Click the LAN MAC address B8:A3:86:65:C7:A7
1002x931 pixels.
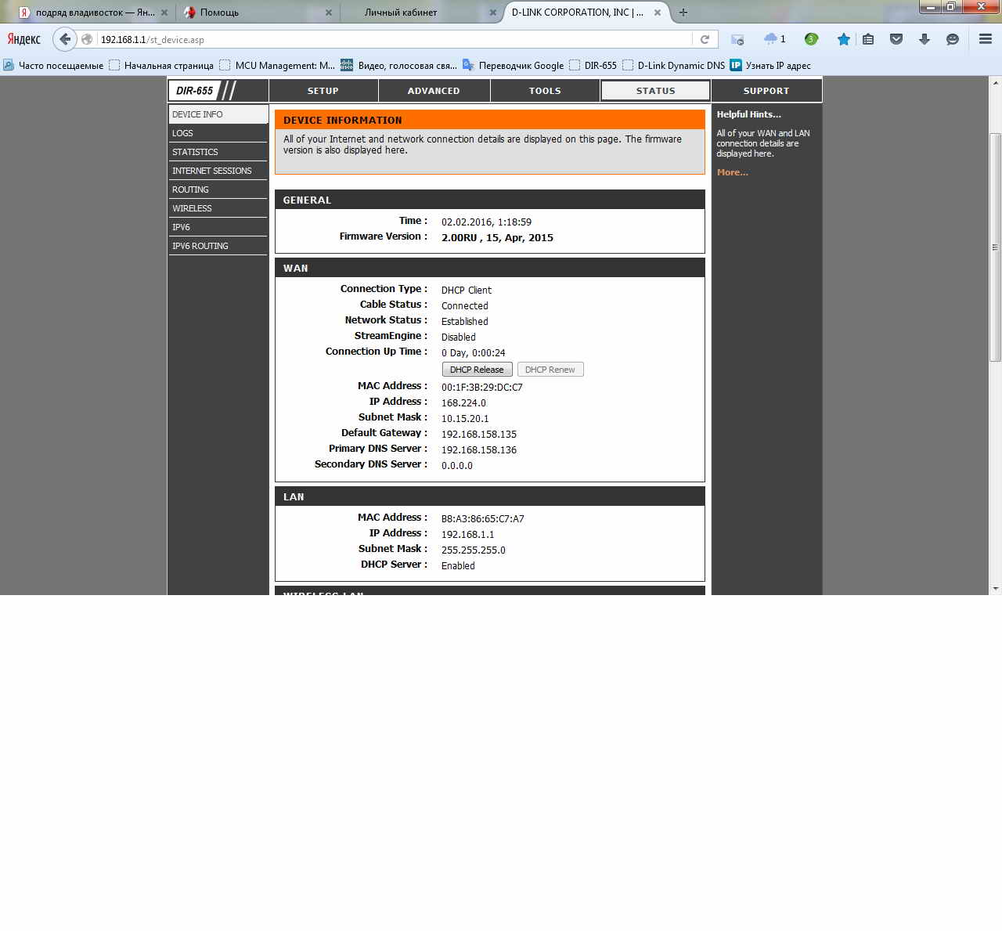coord(483,519)
